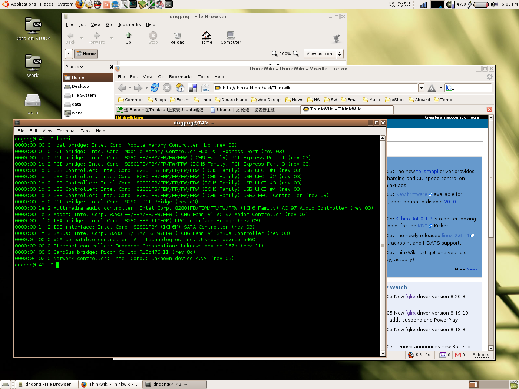The height and width of the screenshot is (389, 519).
Task: Open the wireless signal strength indicator
Action: tap(423, 4)
